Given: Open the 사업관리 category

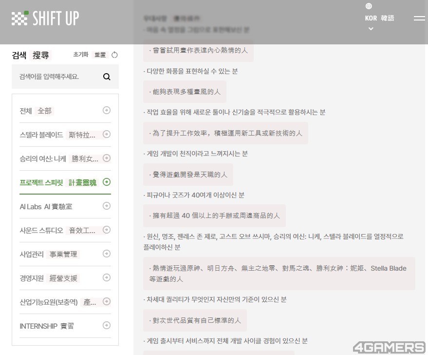Looking at the screenshot, I should [x=65, y=254].
